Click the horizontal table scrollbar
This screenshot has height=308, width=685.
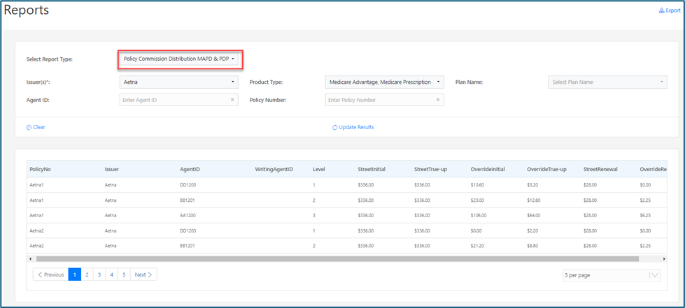[336, 258]
